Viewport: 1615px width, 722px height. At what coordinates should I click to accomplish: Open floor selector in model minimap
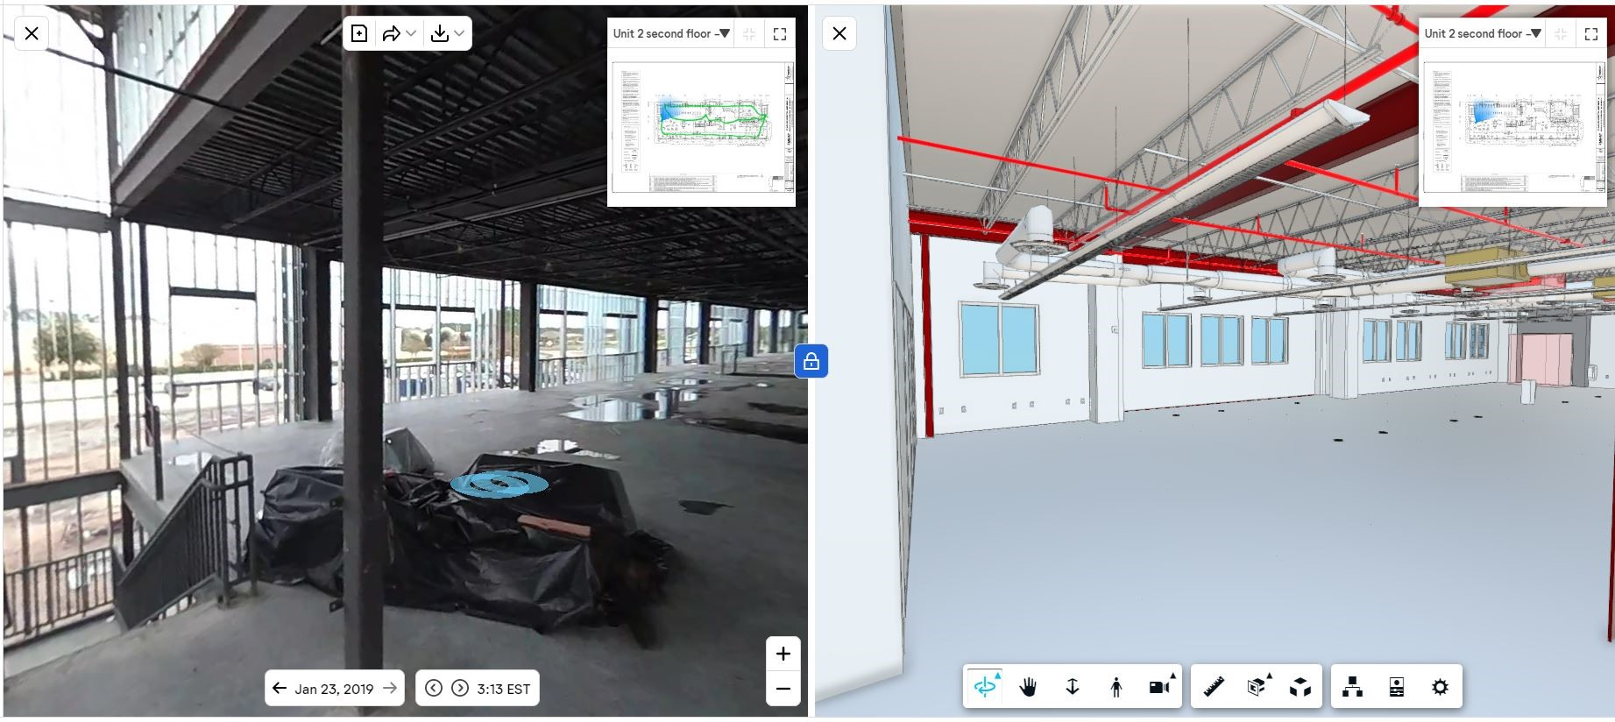click(1482, 33)
